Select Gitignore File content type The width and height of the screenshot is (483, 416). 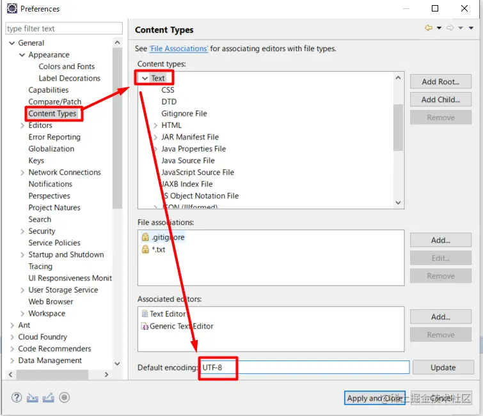(x=184, y=114)
